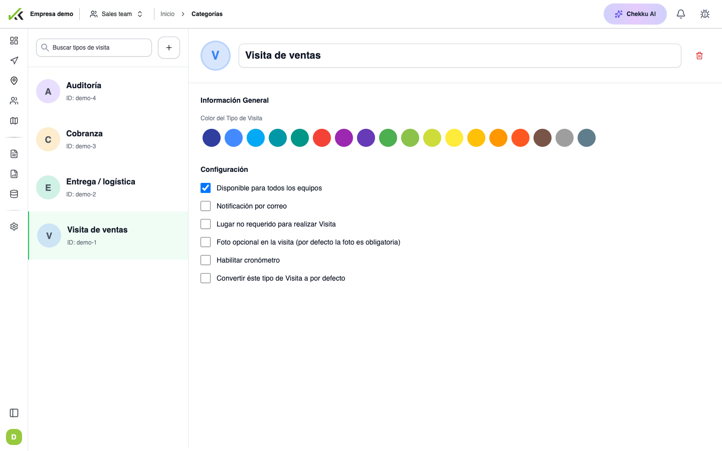Screen dimensions: 722x451
Task: Pick the red color swatch
Action: tap(322, 138)
